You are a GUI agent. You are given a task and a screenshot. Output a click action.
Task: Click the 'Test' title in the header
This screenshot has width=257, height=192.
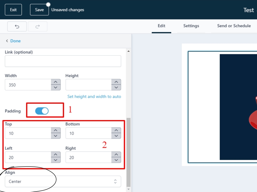point(249,10)
